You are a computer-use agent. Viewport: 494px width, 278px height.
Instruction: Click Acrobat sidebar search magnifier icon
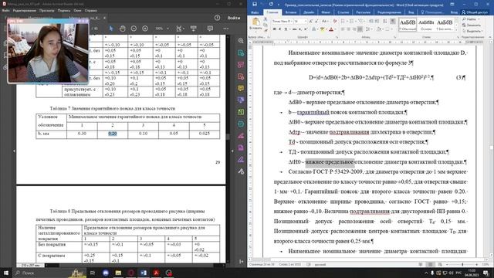(241, 41)
